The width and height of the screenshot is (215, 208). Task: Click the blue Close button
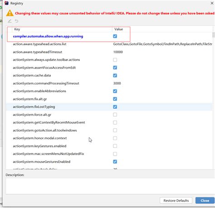205,200
